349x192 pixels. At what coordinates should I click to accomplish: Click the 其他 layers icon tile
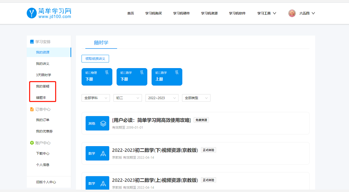[97, 123]
